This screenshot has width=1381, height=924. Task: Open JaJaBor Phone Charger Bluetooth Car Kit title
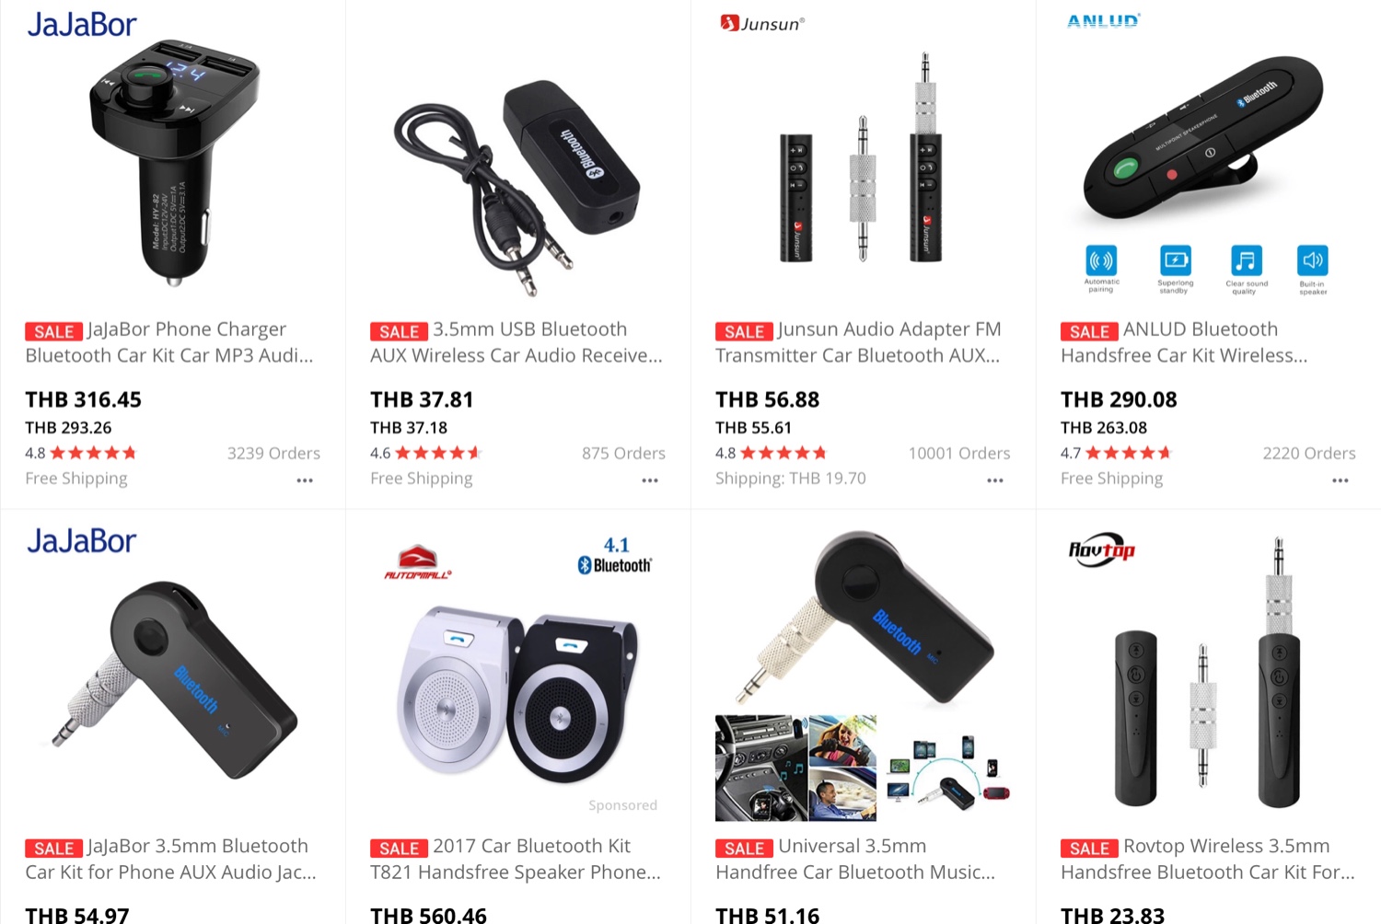(x=170, y=342)
